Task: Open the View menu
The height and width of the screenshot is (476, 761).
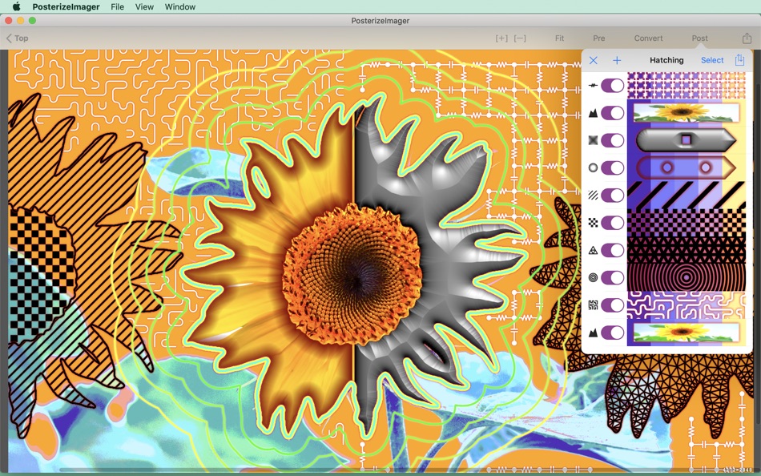Action: coord(144,6)
